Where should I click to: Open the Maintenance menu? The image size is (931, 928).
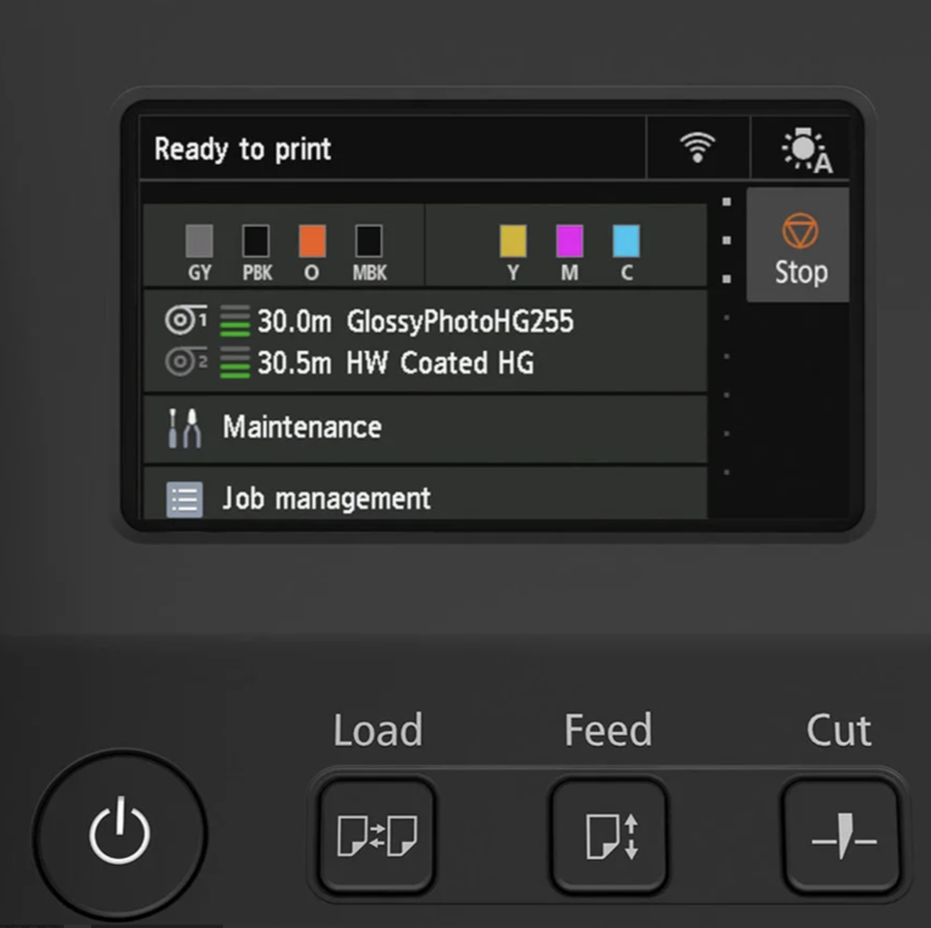[425, 428]
